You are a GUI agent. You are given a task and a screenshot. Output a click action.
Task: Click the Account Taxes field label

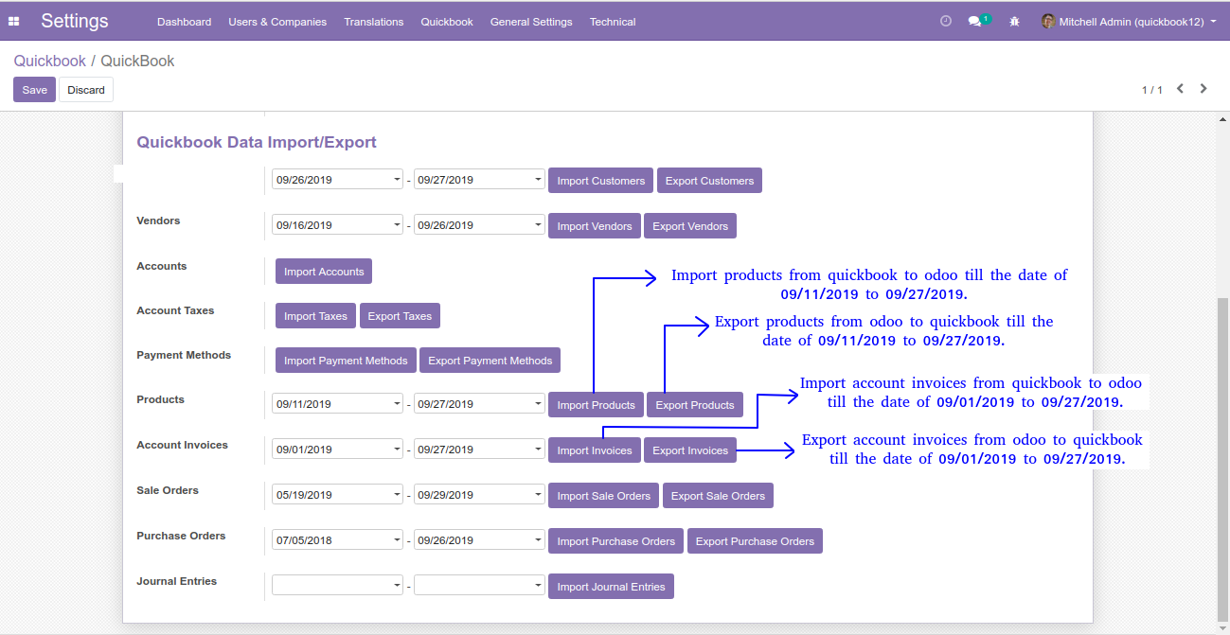pyautogui.click(x=175, y=310)
